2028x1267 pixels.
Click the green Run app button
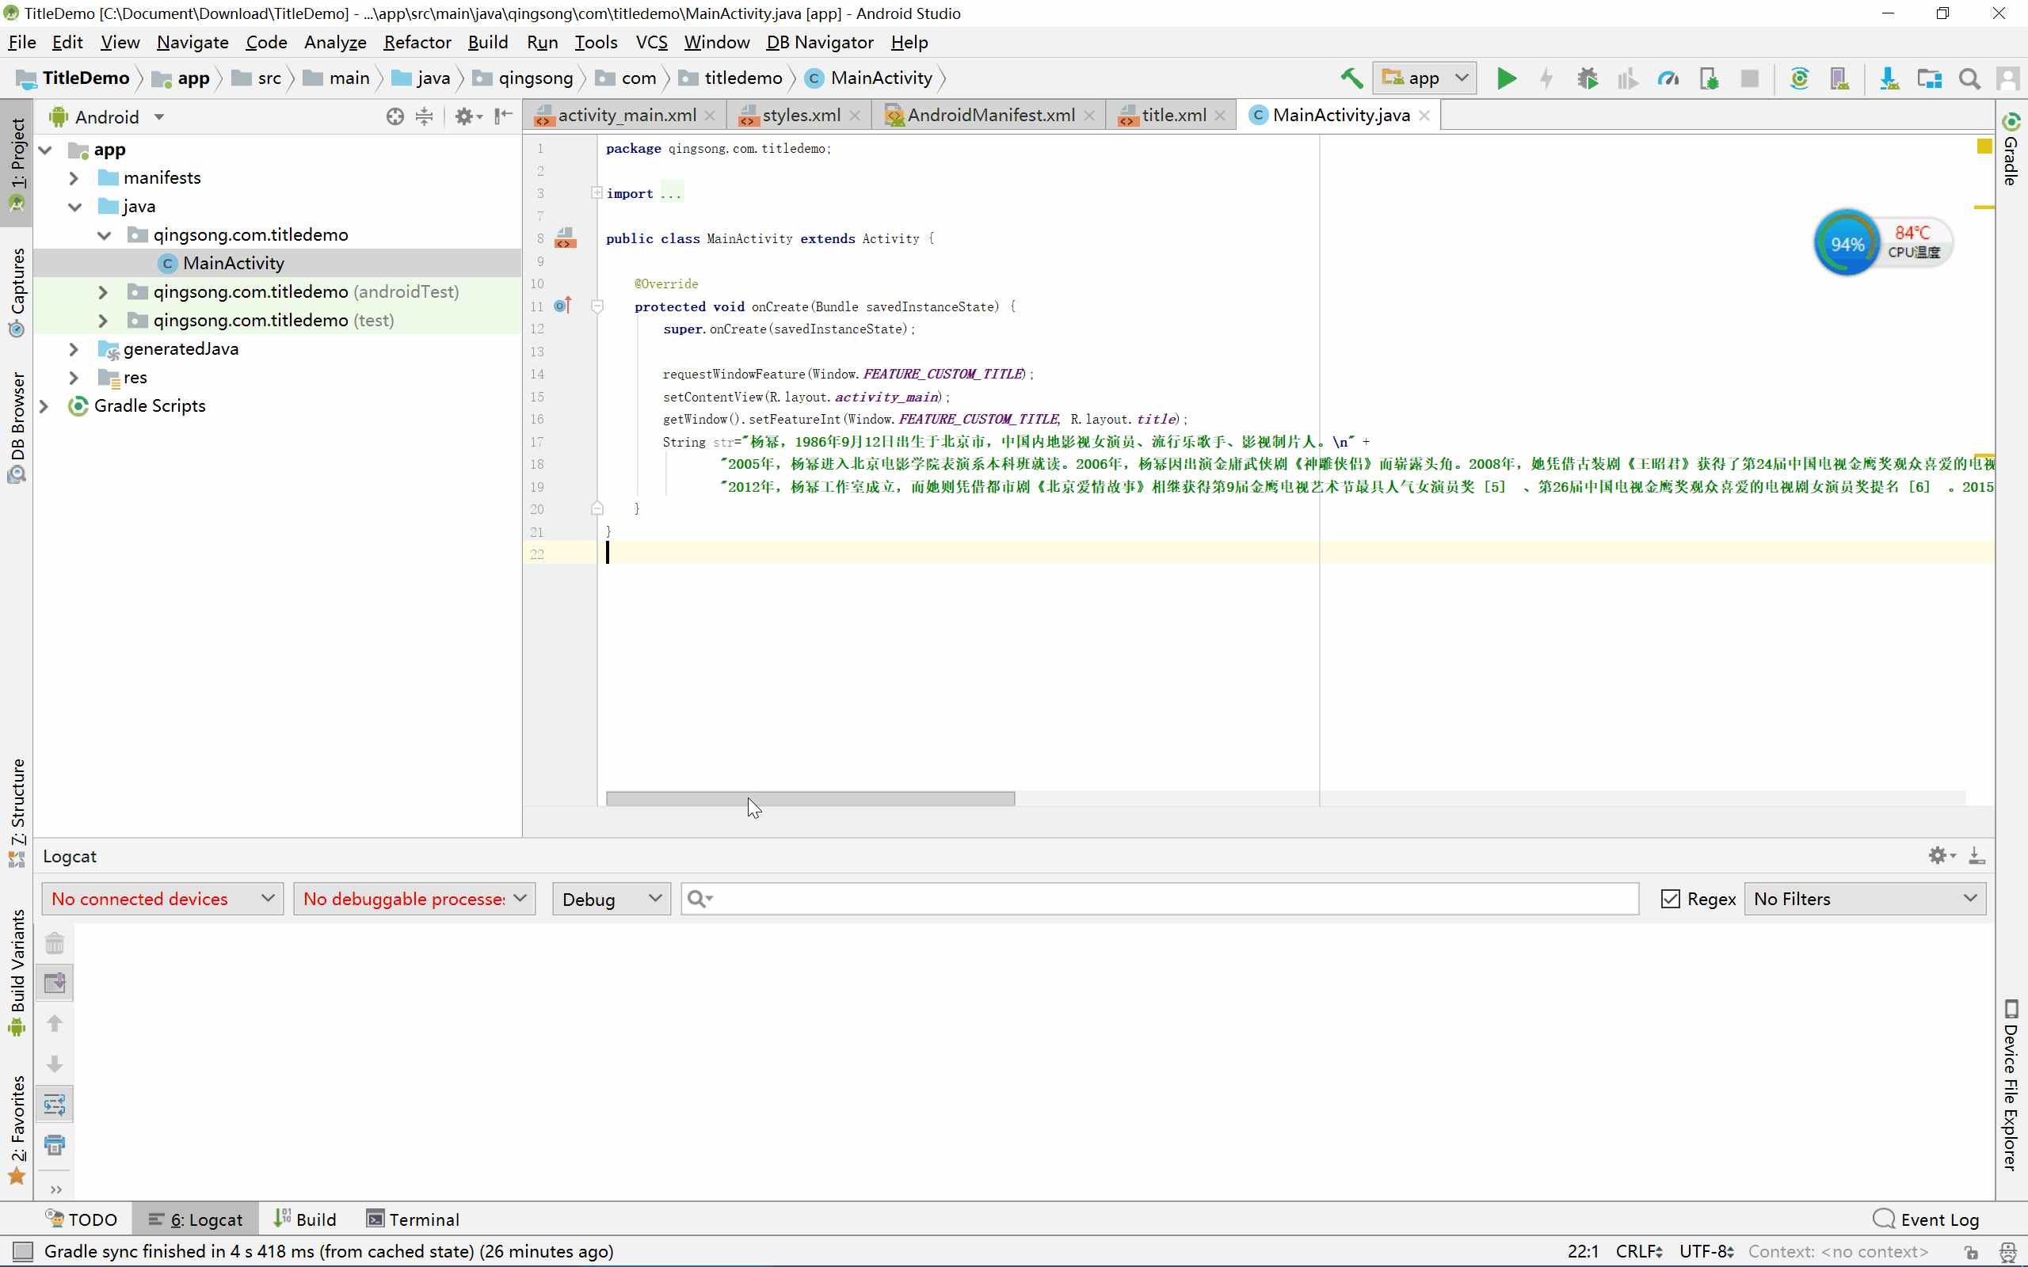(1506, 78)
